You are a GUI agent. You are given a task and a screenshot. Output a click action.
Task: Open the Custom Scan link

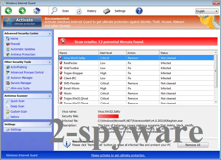[x=19, y=112]
